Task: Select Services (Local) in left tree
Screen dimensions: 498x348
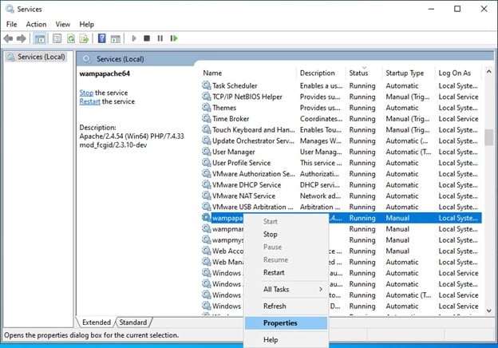Action: pos(41,57)
